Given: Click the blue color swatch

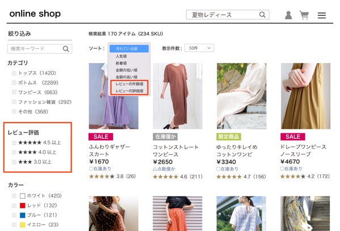Looking at the screenshot, I should [23, 215].
